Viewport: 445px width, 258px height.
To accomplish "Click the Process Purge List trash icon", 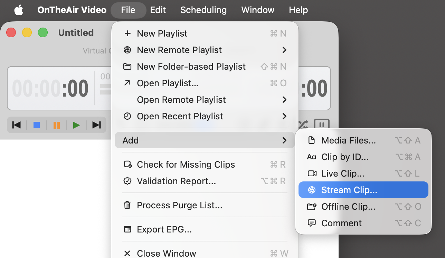I will click(127, 206).
